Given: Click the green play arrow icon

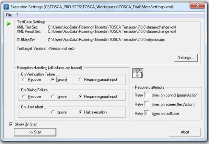Looking at the screenshot, I should click(9, 24).
